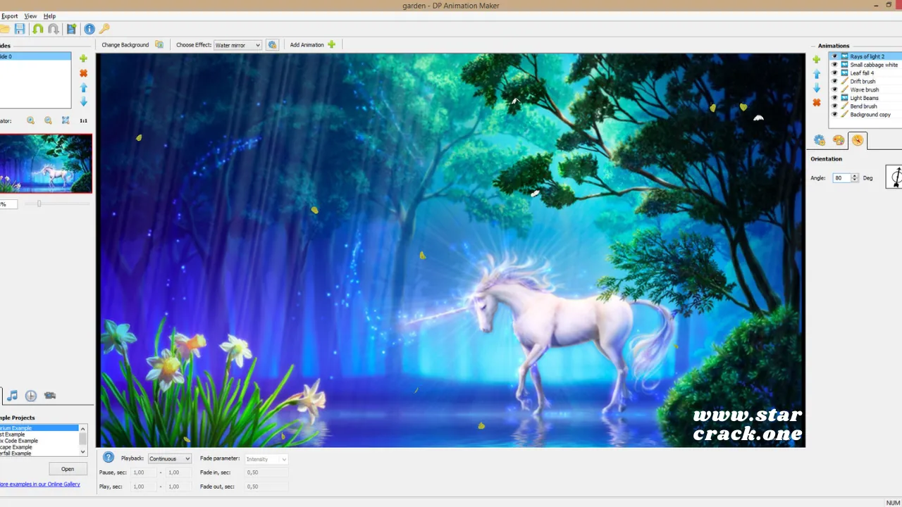Open the Help menu
The height and width of the screenshot is (507, 902).
coord(49,15)
